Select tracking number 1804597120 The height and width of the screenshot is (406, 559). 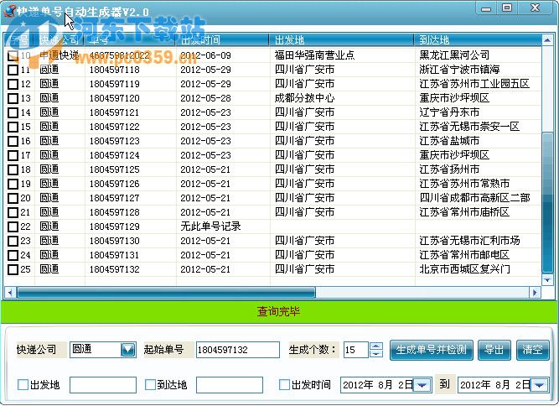click(115, 98)
